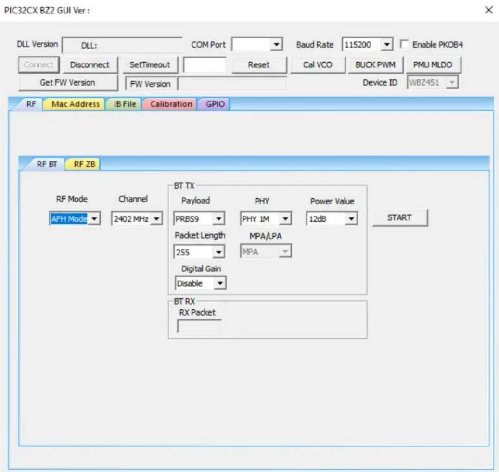Focus the SetTimeout value input field
The width and height of the screenshot is (499, 472).
click(205, 65)
